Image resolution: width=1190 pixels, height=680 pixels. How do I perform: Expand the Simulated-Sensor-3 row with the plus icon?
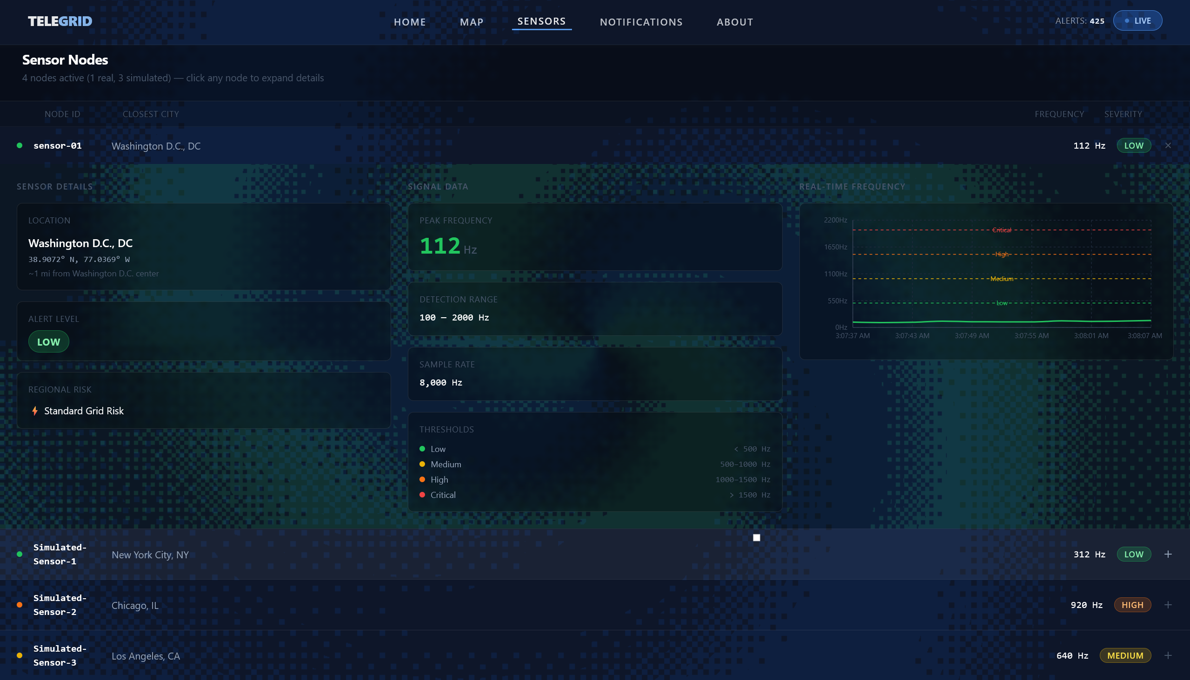coord(1168,655)
